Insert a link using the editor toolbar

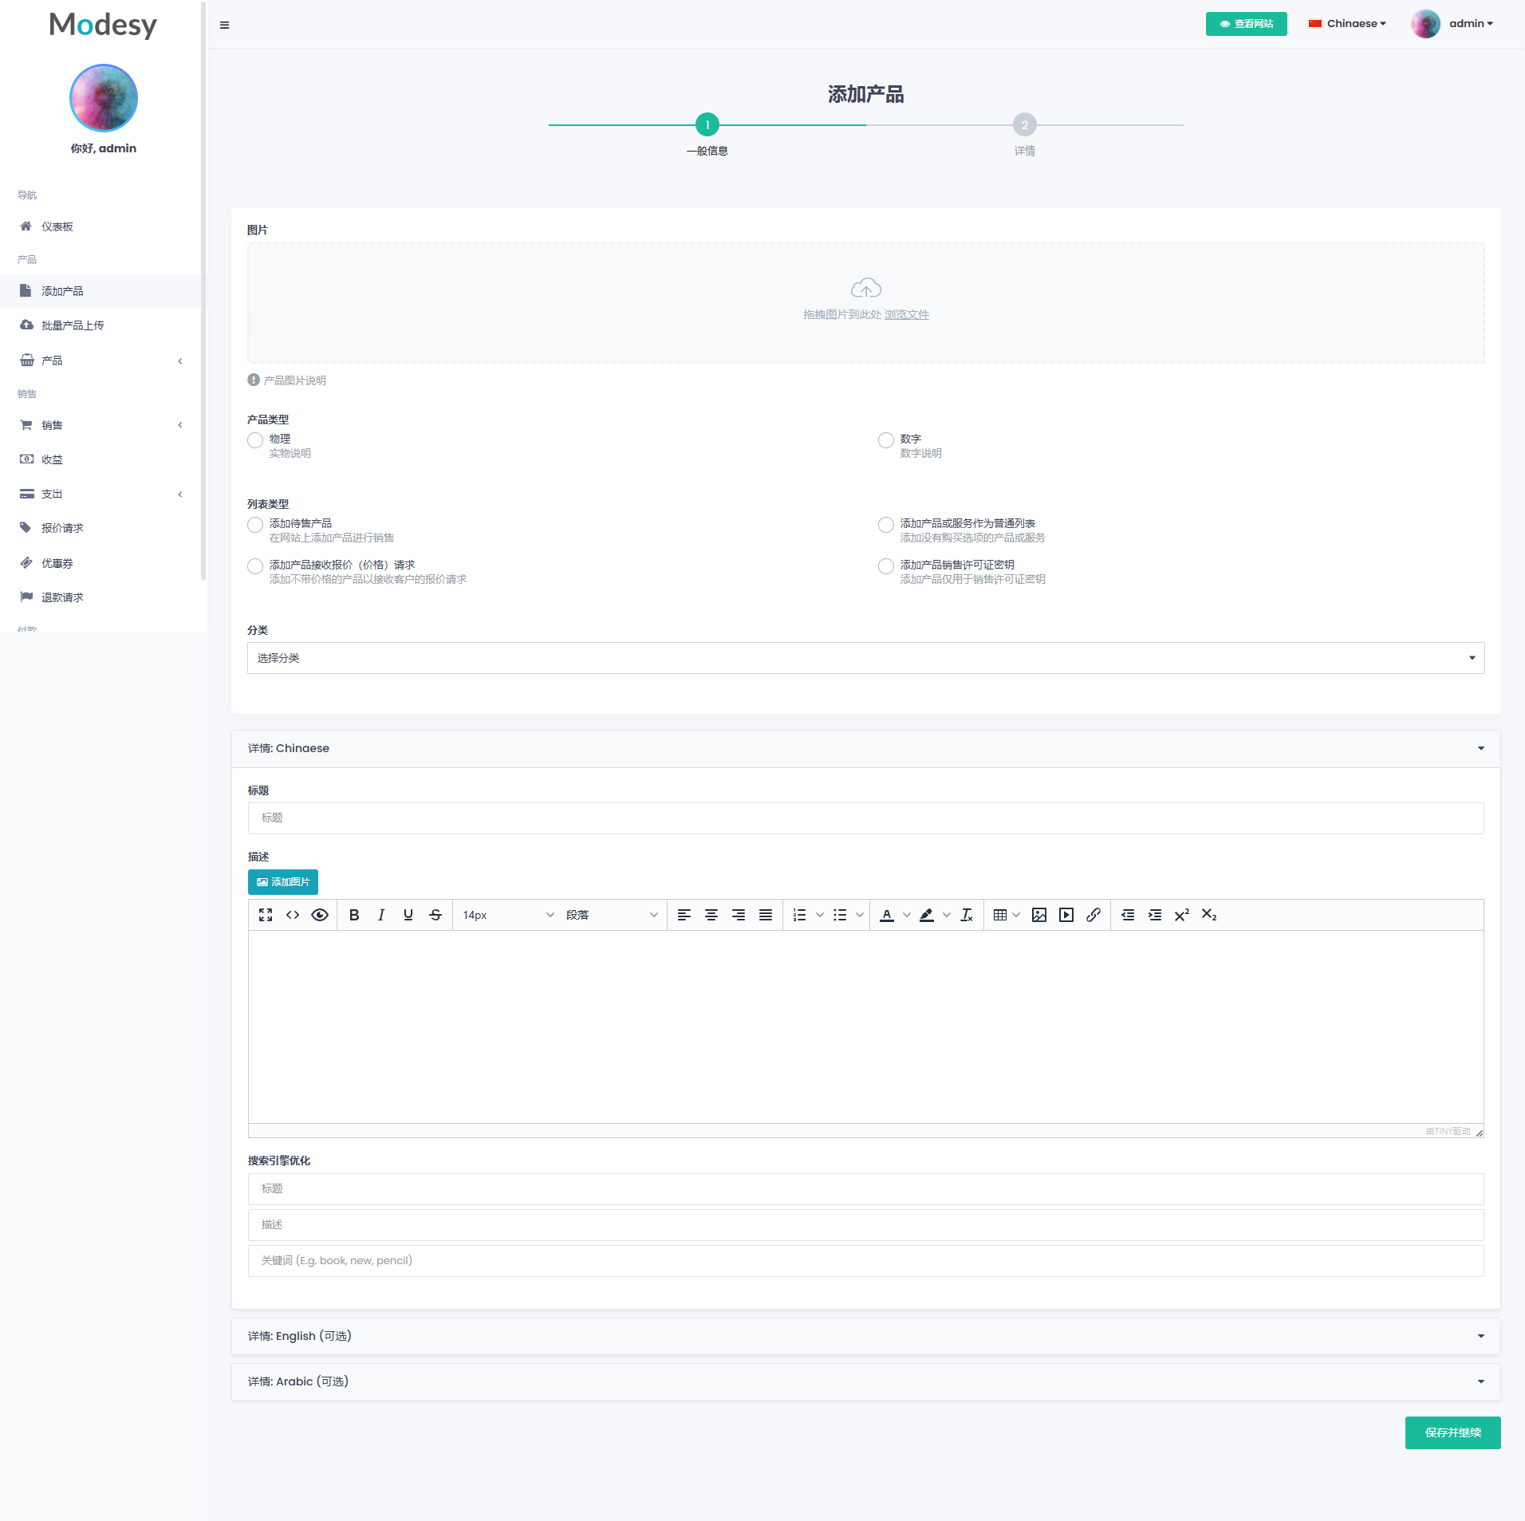coord(1094,915)
